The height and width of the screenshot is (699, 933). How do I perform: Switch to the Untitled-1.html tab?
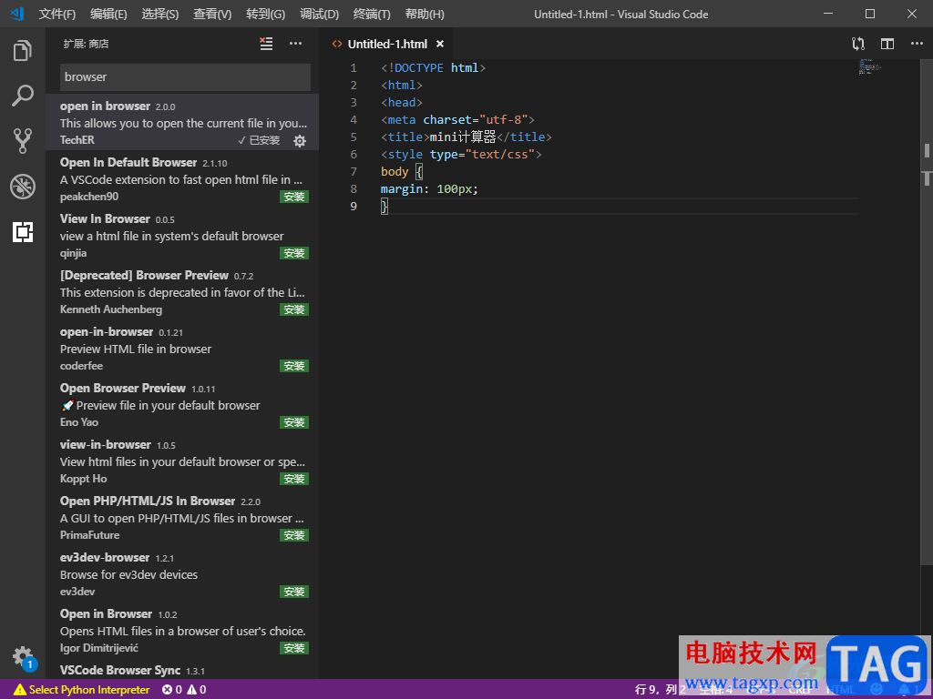pos(387,44)
